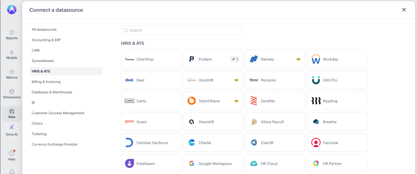Open Drive AI in the left sidebar
Screen dimensions: 417x174
12,130
